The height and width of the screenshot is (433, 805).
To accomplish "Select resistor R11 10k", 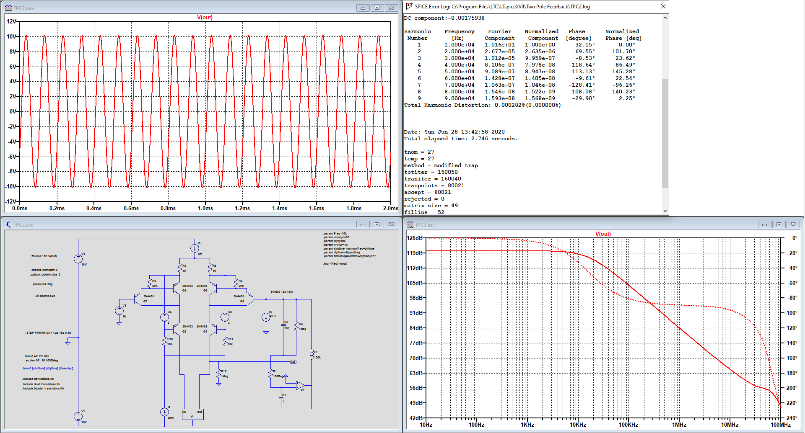I will pyautogui.click(x=225, y=341).
